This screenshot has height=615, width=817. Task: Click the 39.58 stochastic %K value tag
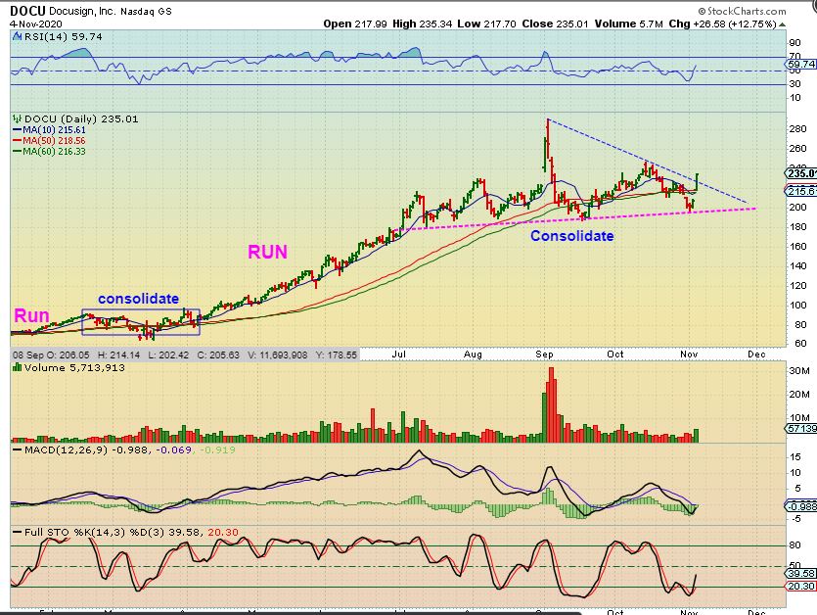[800, 573]
